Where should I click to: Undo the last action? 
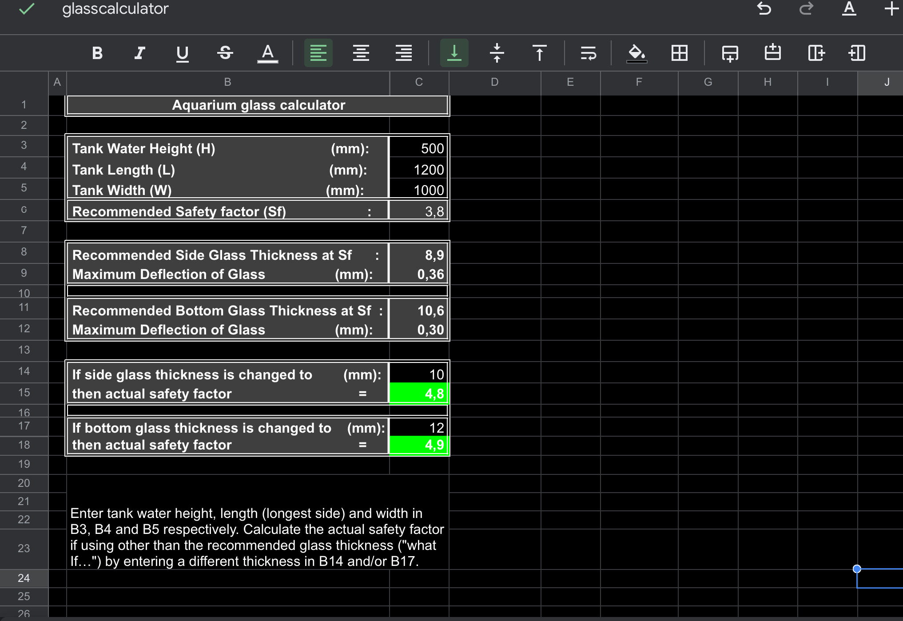point(764,8)
